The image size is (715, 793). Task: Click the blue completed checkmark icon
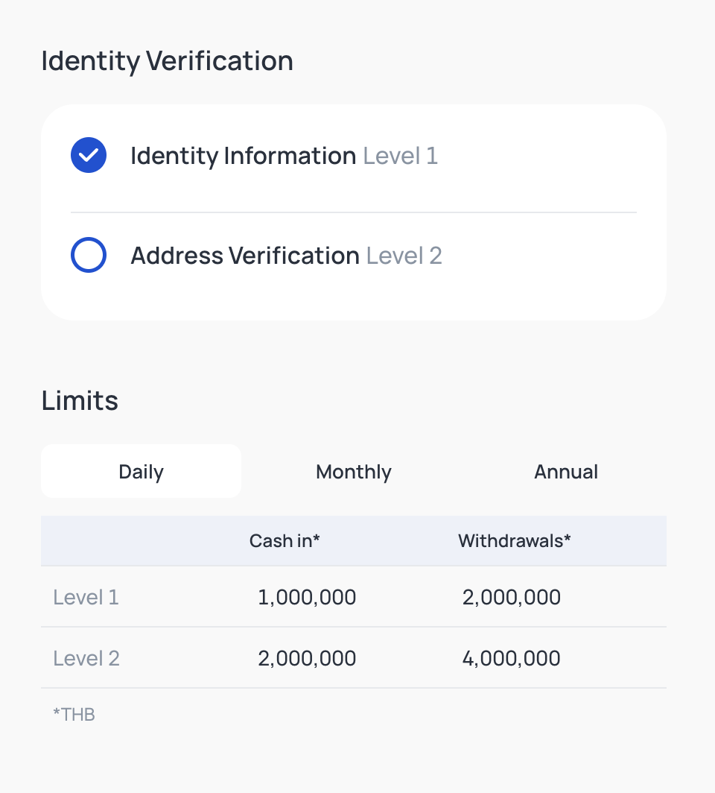click(89, 155)
